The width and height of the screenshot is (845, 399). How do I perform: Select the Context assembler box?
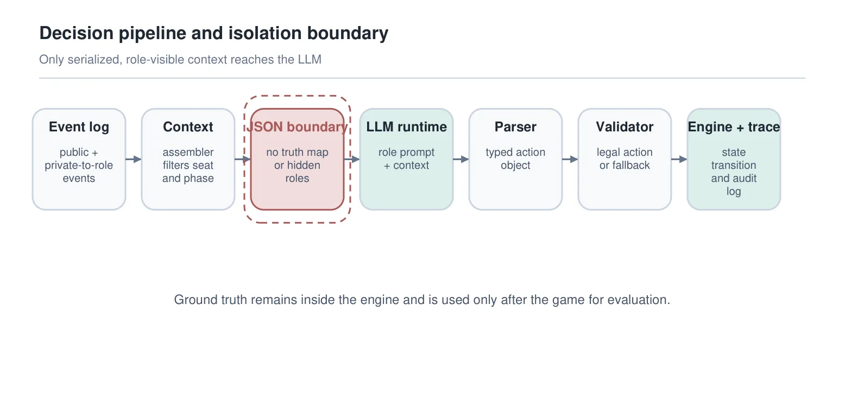click(x=188, y=159)
